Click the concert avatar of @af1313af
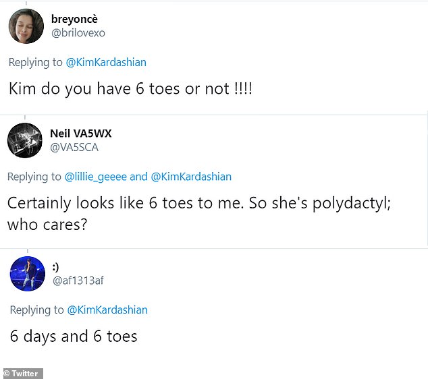 click(x=28, y=274)
